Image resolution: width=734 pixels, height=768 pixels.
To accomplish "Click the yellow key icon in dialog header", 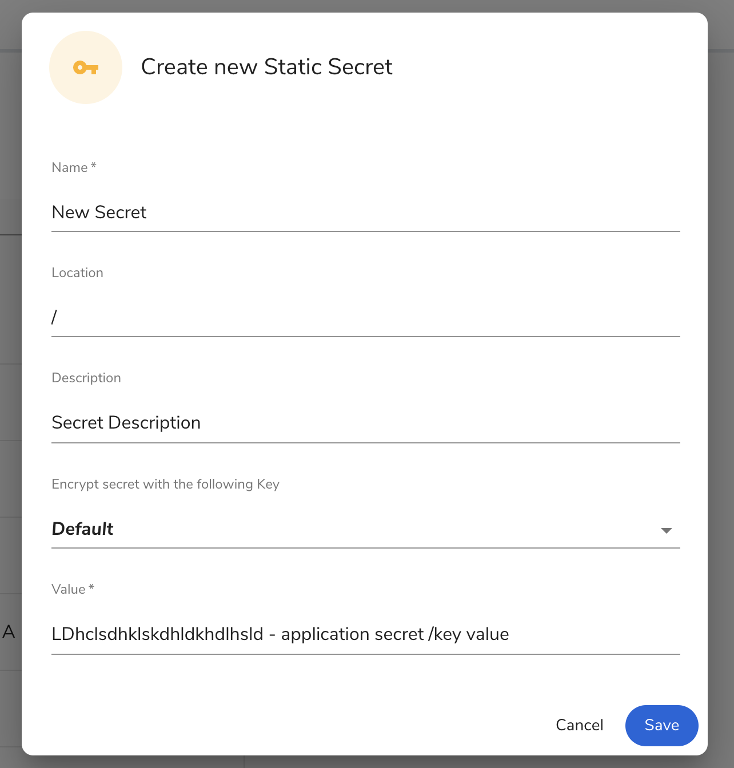I will pos(86,67).
